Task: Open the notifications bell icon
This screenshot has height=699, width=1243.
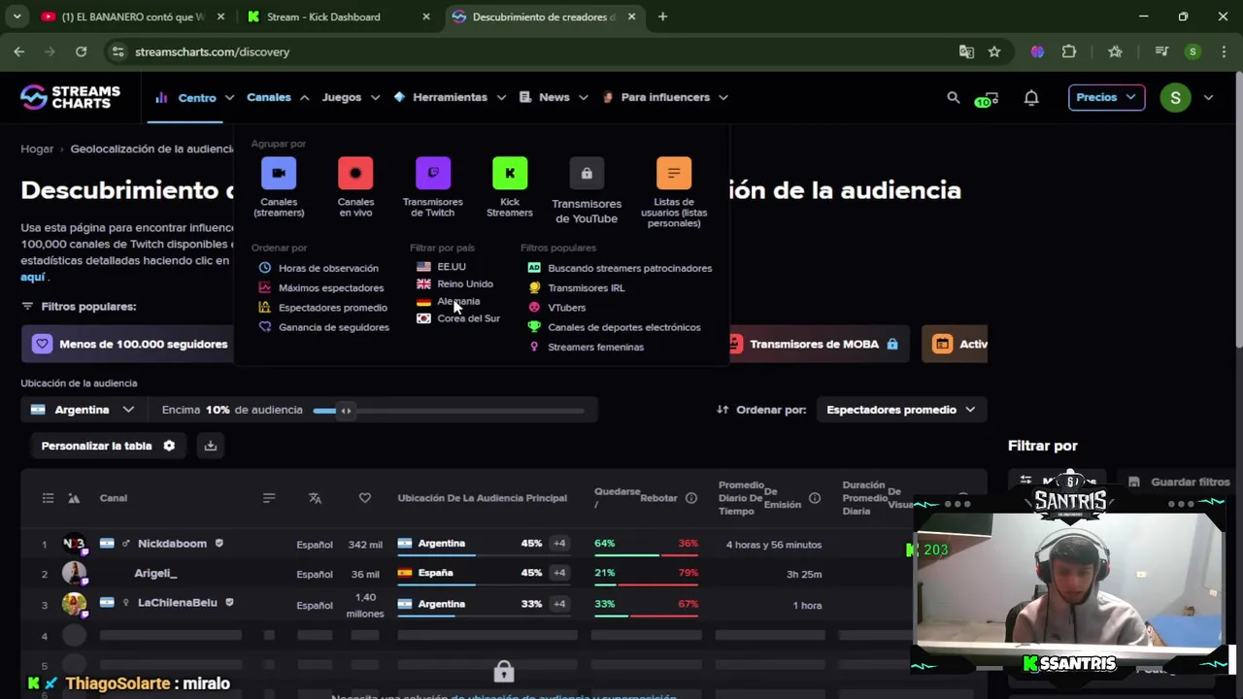Action: coord(1031,97)
